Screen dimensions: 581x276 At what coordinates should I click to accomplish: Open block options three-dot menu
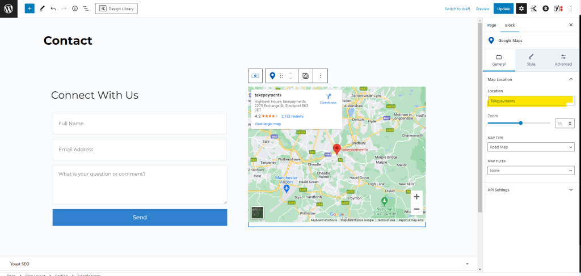pos(320,75)
